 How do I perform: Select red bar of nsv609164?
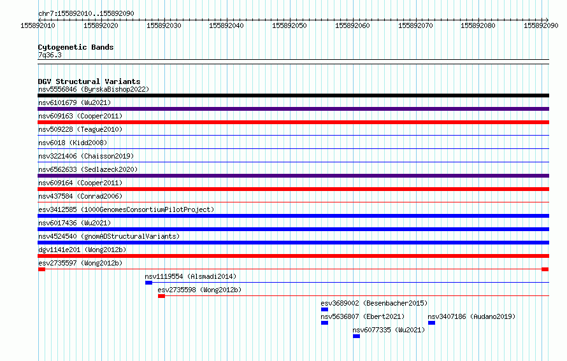coord(293,189)
